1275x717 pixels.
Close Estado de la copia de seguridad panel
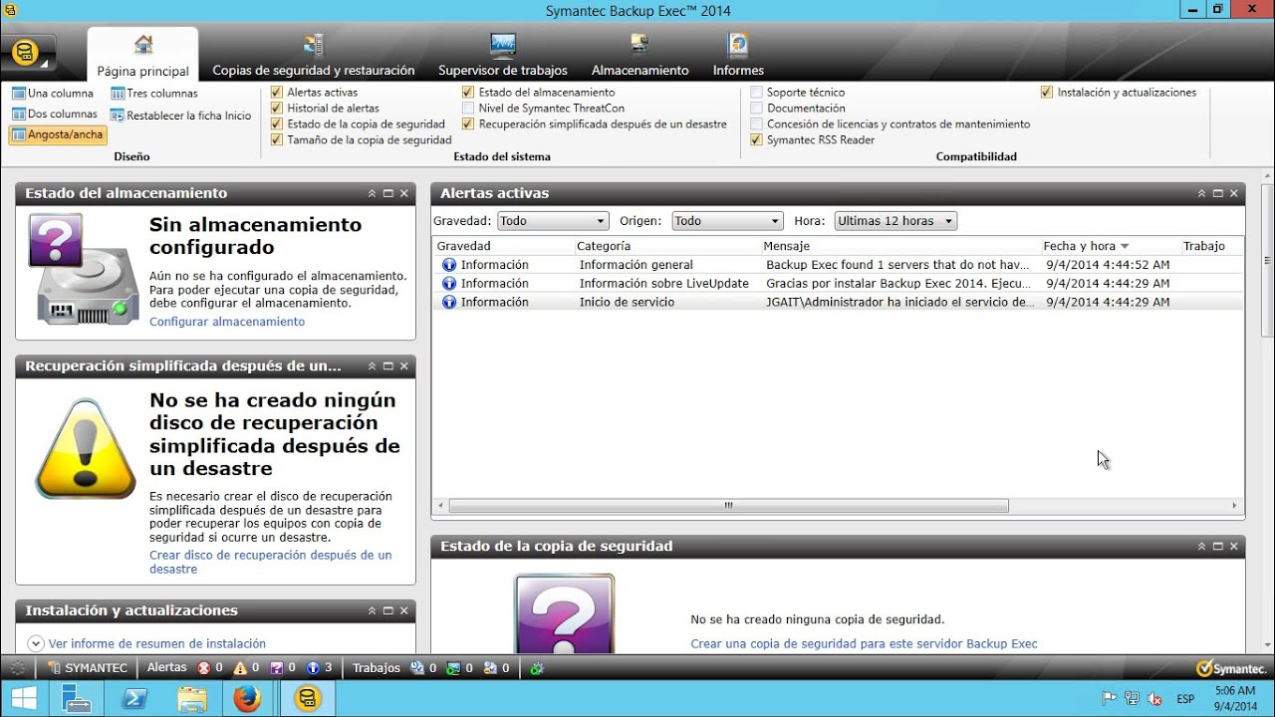tap(1234, 547)
